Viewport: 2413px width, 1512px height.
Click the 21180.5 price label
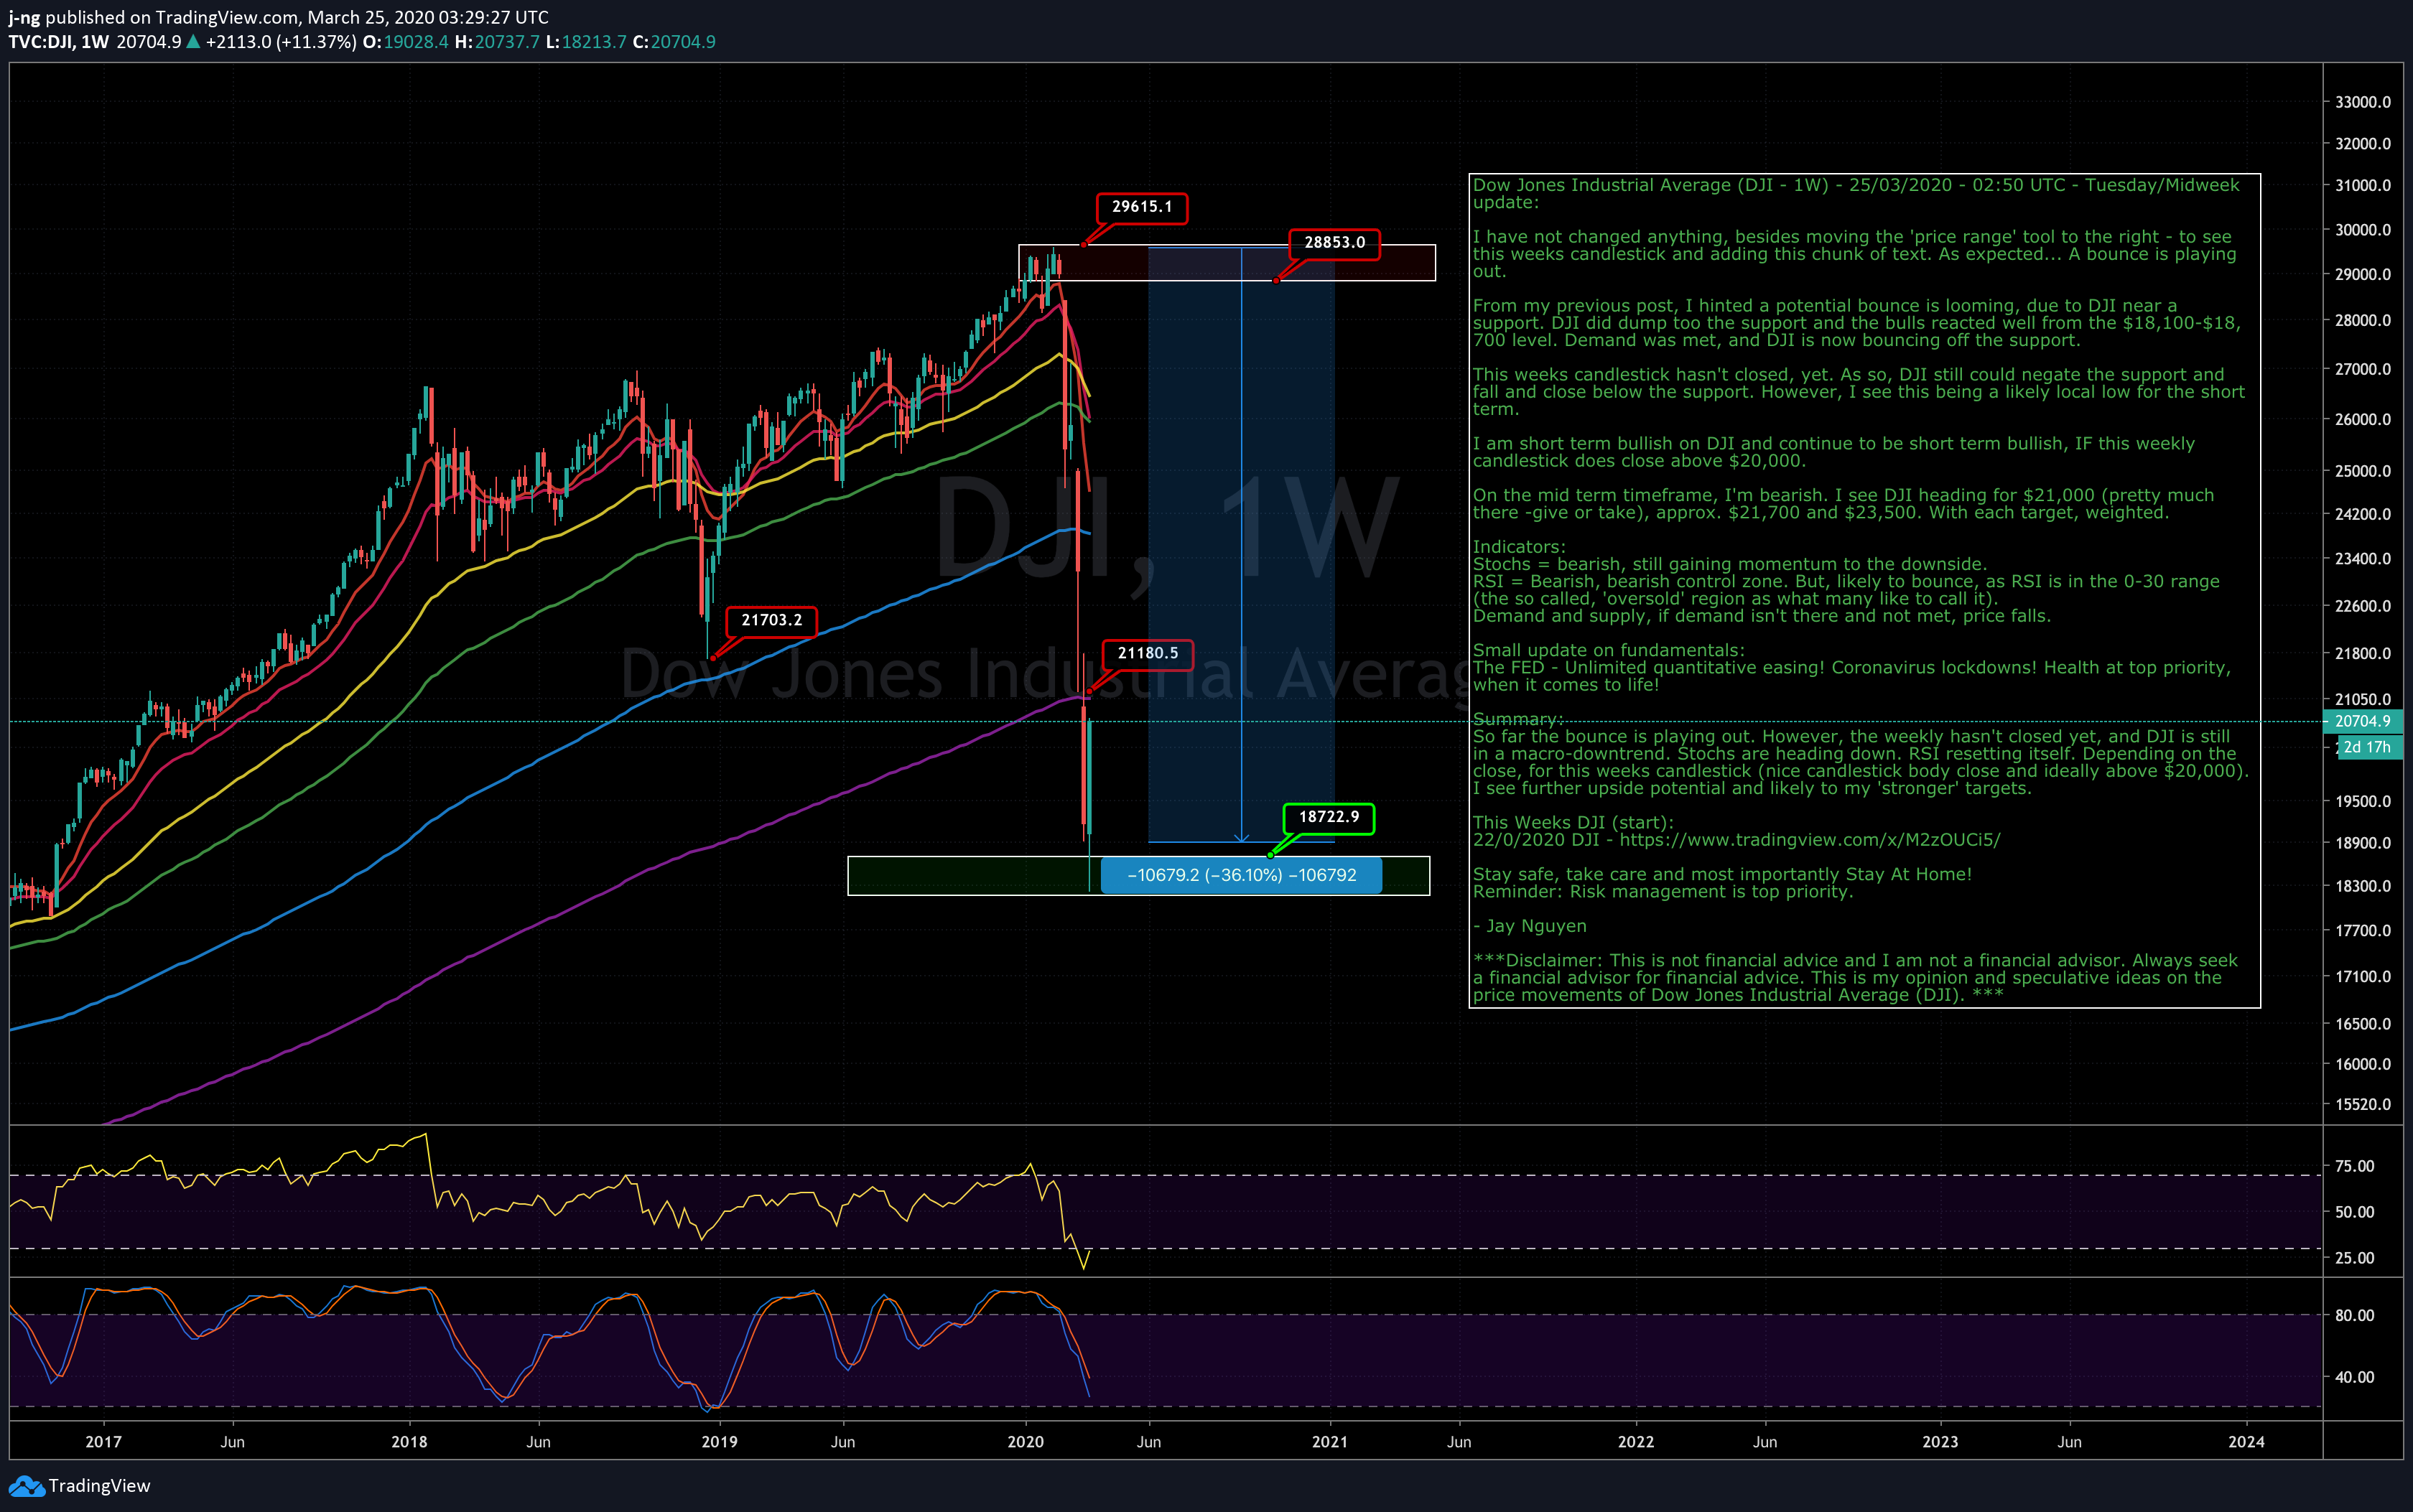pos(1147,654)
